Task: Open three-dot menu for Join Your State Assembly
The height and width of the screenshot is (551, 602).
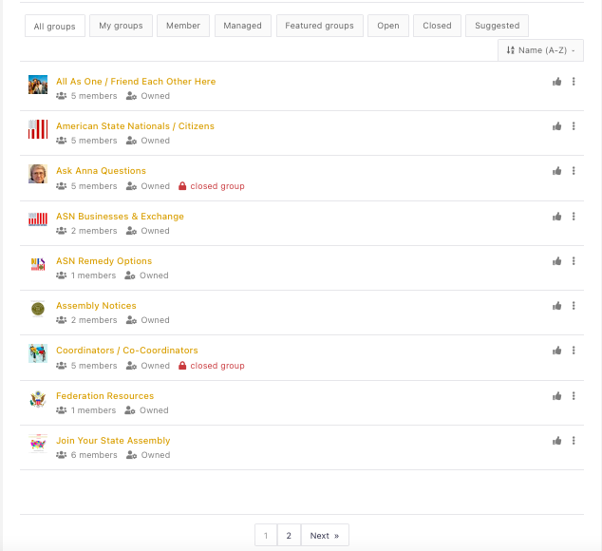Action: pyautogui.click(x=574, y=441)
